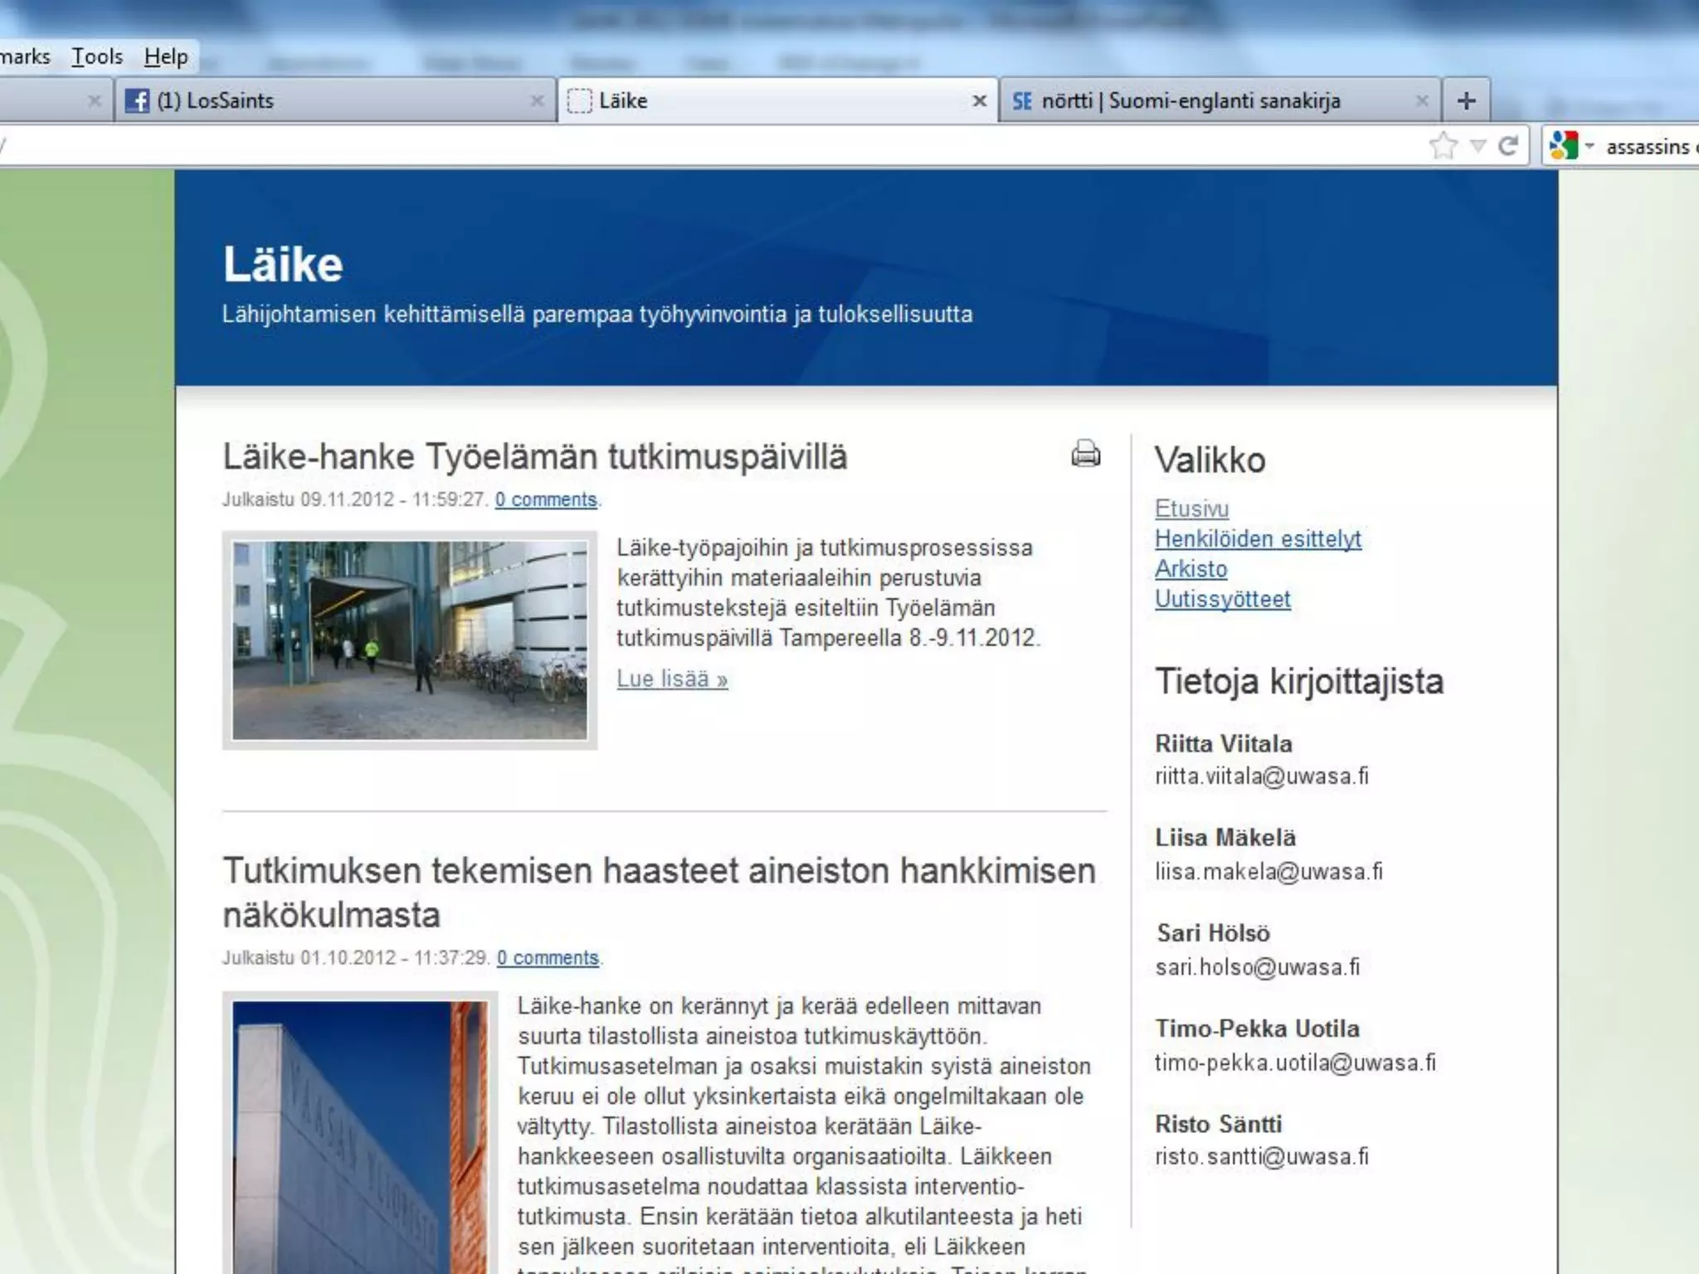Expand URL history dropdown arrow

click(1477, 146)
